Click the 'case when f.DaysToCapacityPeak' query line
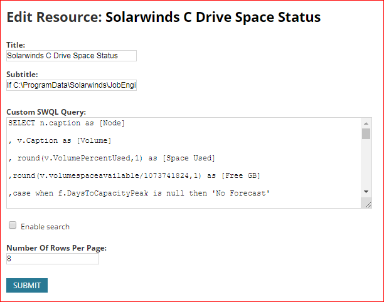The width and height of the screenshot is (384, 302). (x=139, y=194)
